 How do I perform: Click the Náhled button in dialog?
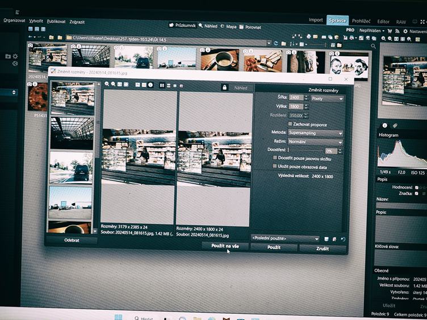[x=240, y=88]
